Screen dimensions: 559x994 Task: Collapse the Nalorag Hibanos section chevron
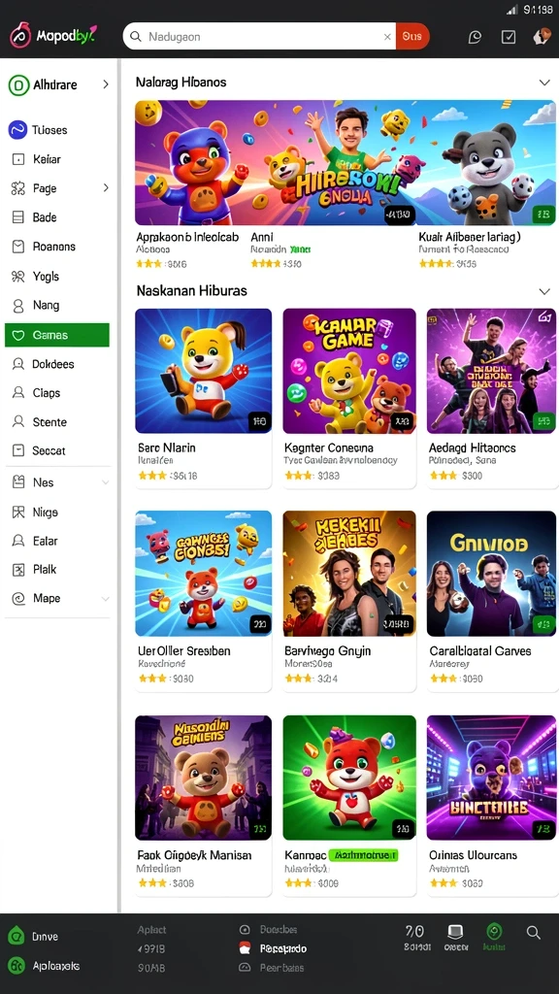pos(543,83)
